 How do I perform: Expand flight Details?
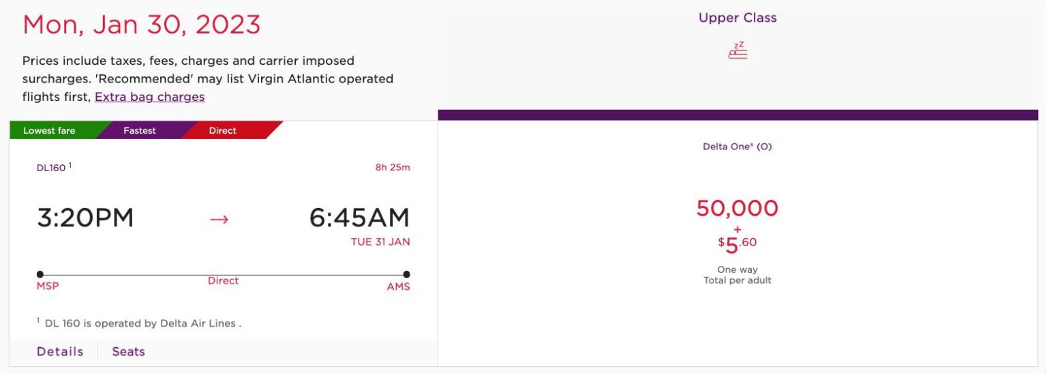(60, 352)
